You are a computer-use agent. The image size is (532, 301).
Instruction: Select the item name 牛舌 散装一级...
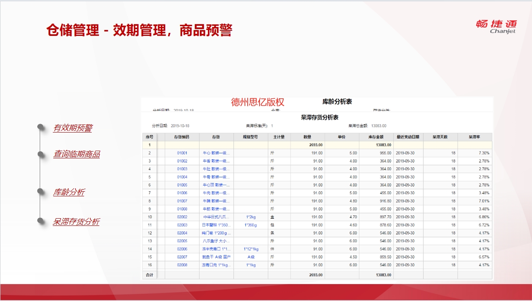tap(216, 161)
